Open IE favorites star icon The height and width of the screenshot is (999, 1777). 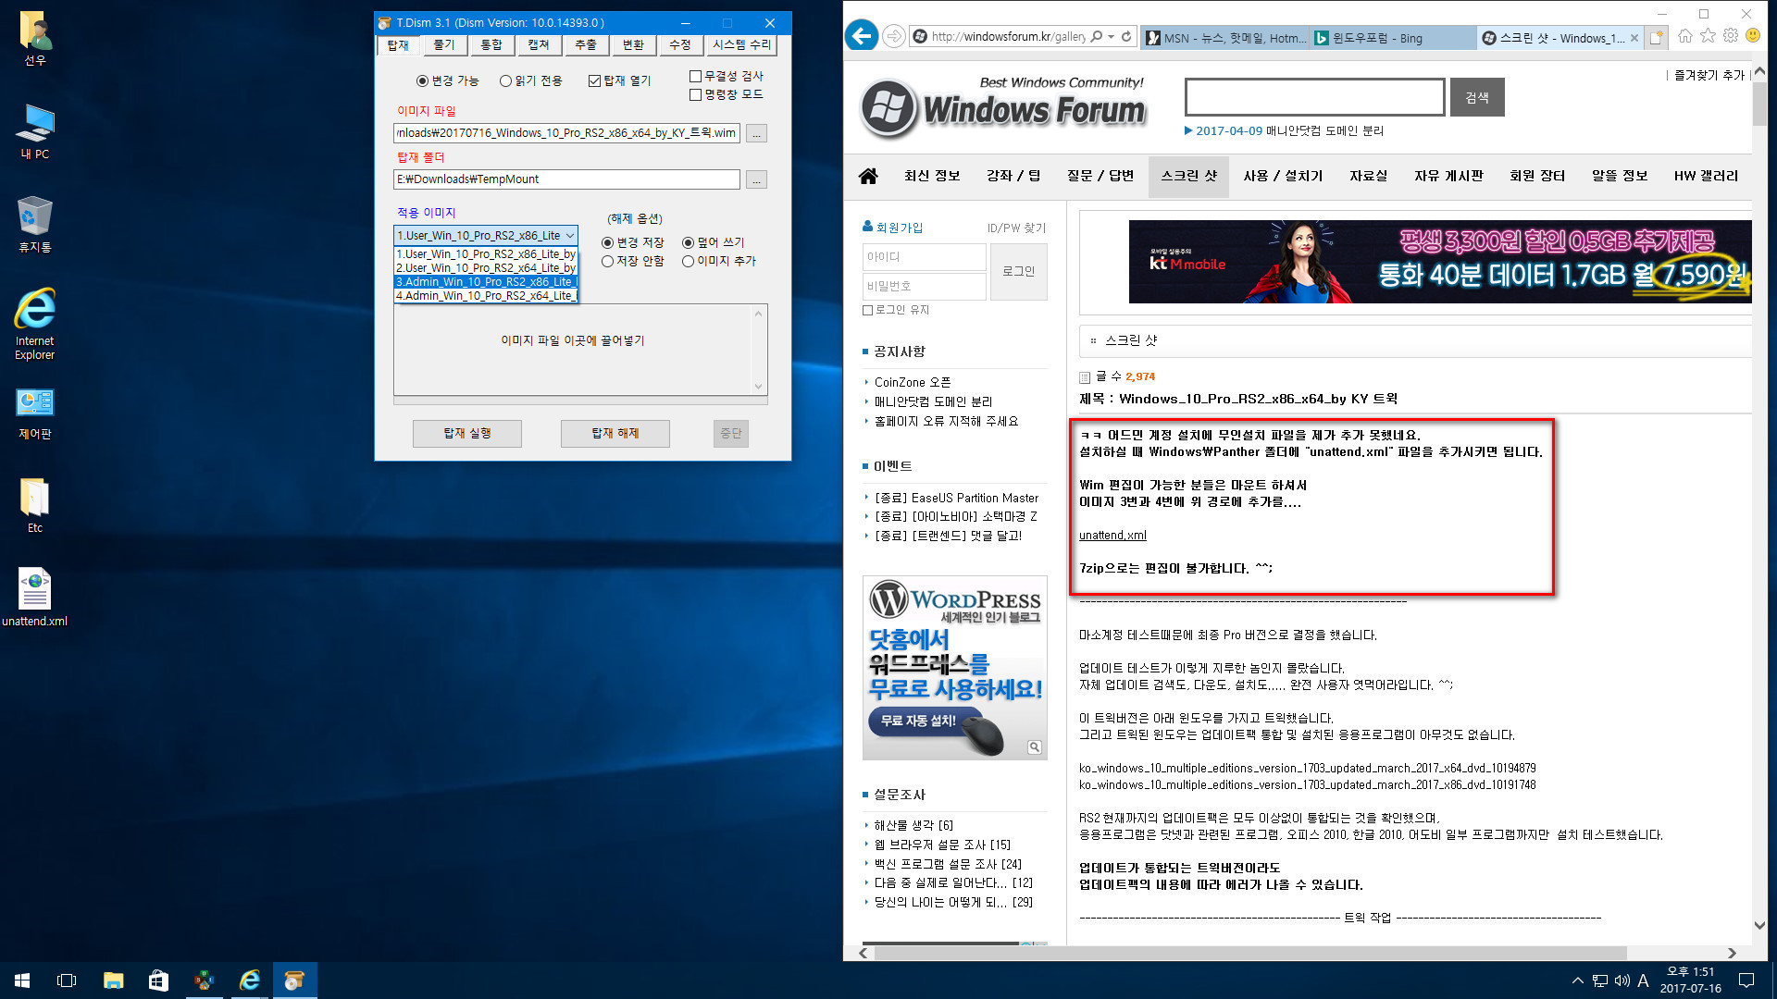(1709, 36)
